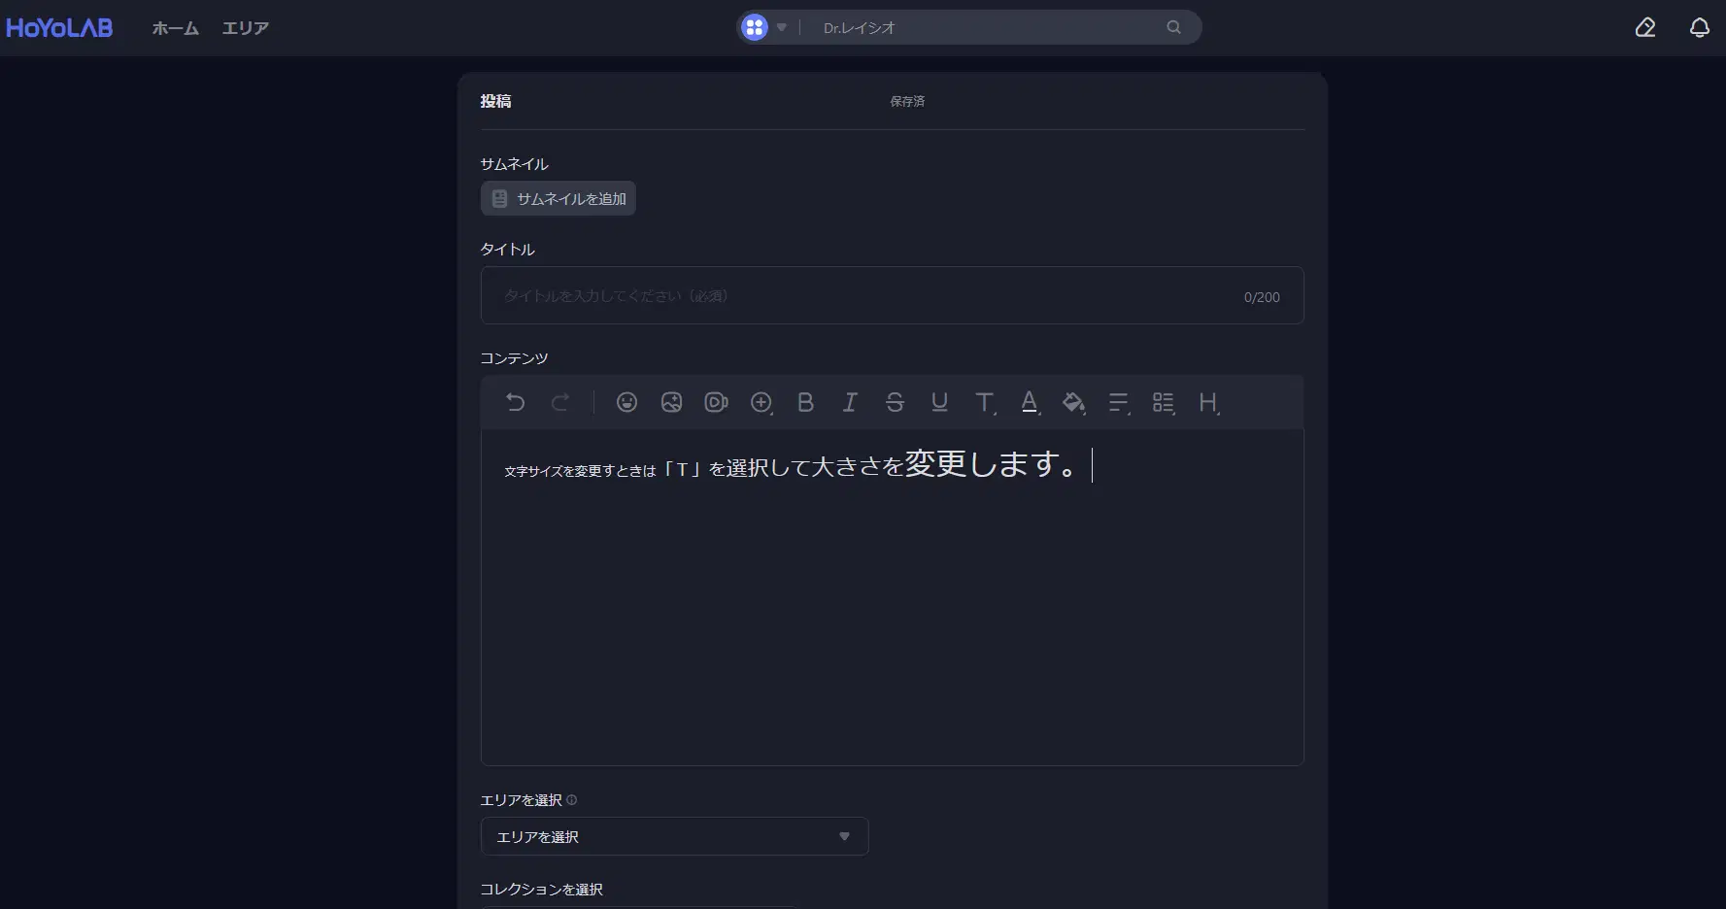Open the paint bucket highlight color
This screenshot has height=909, width=1726.
pos(1073,402)
